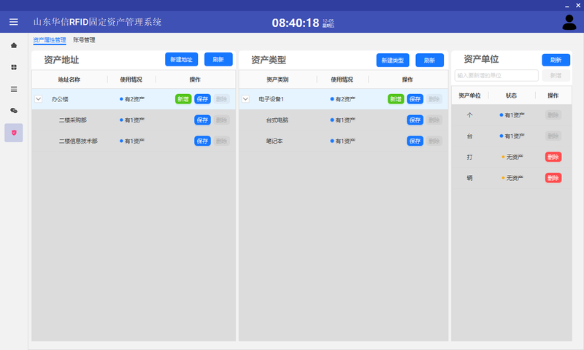Click green 新增 in 电子设备1 row
Viewport: 584px width, 350px height.
tap(396, 99)
